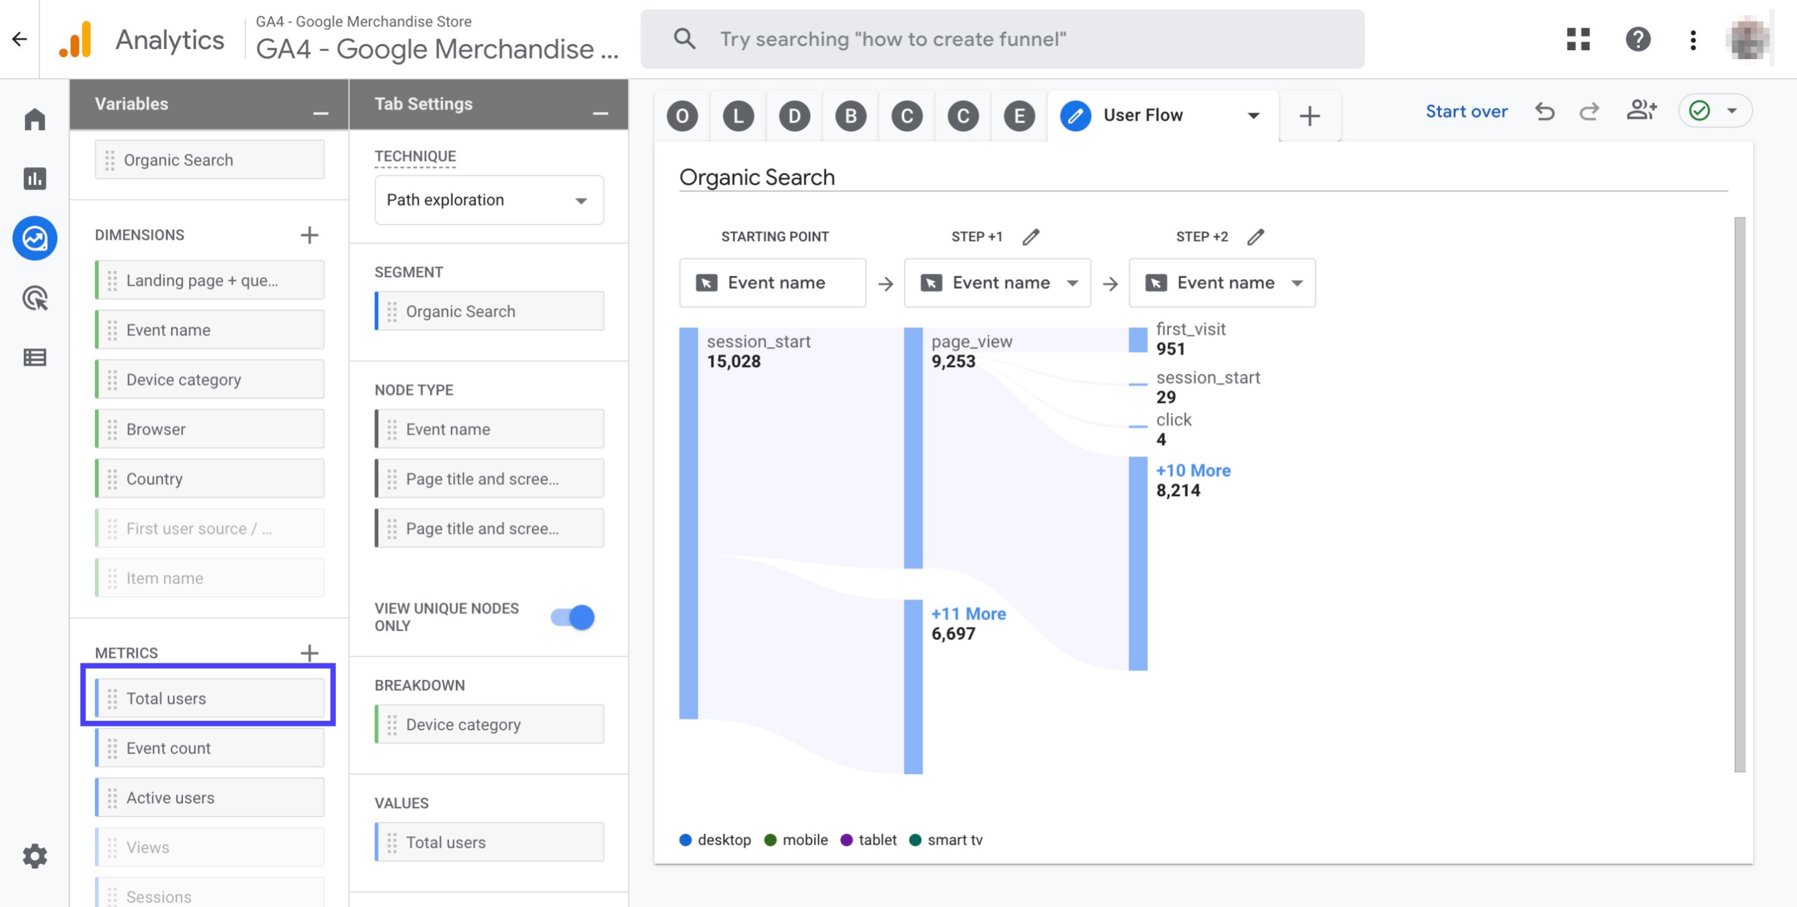1797x907 pixels.
Task: Click the Event name node type chip
Action: point(489,429)
